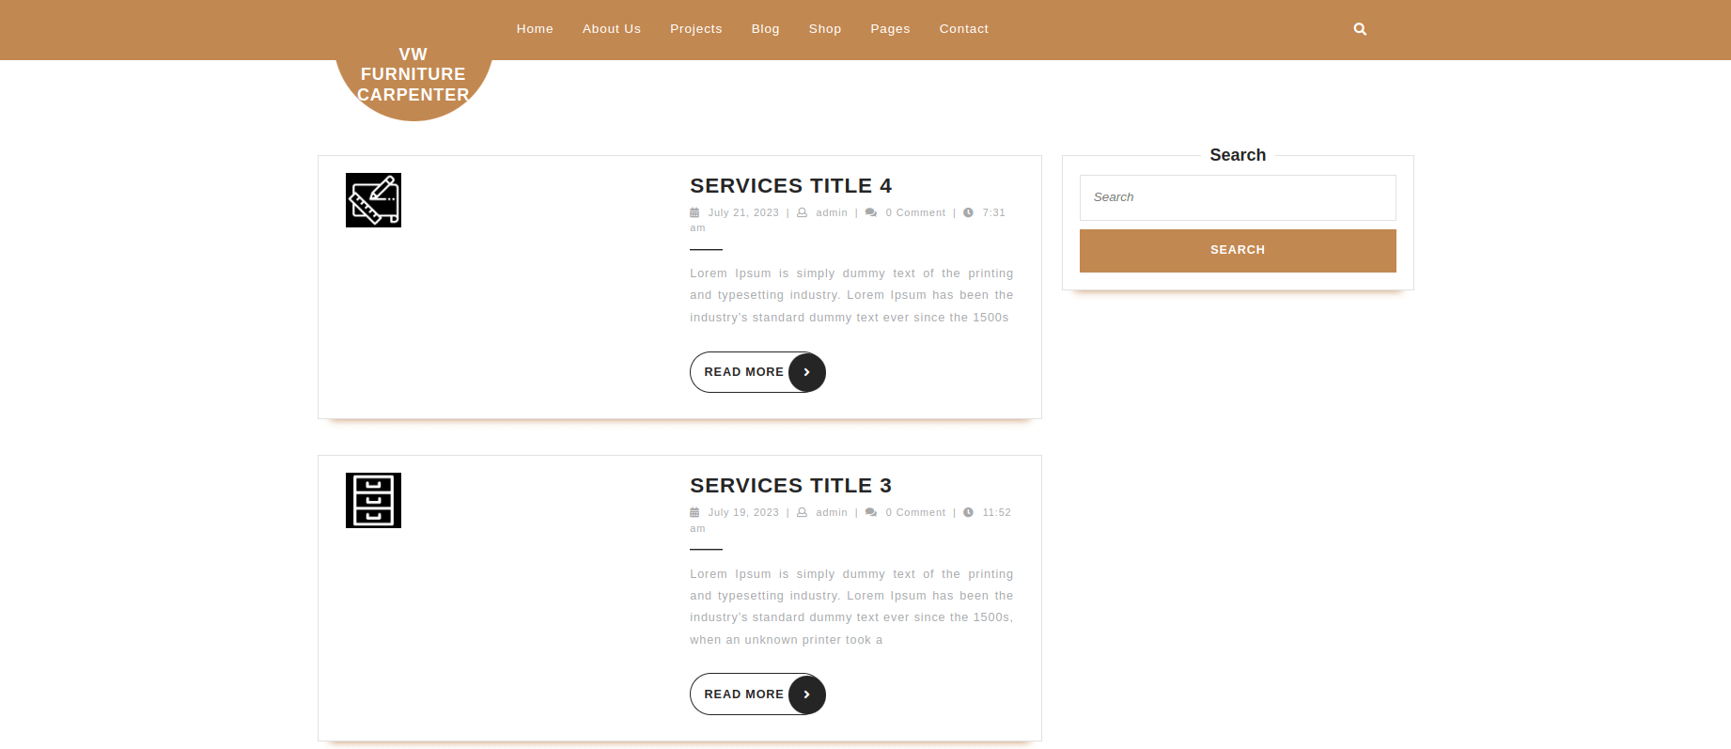This screenshot has height=749, width=1731.
Task: Open the drafting tools thumbnail for Services Title 4
Action: coord(373,200)
